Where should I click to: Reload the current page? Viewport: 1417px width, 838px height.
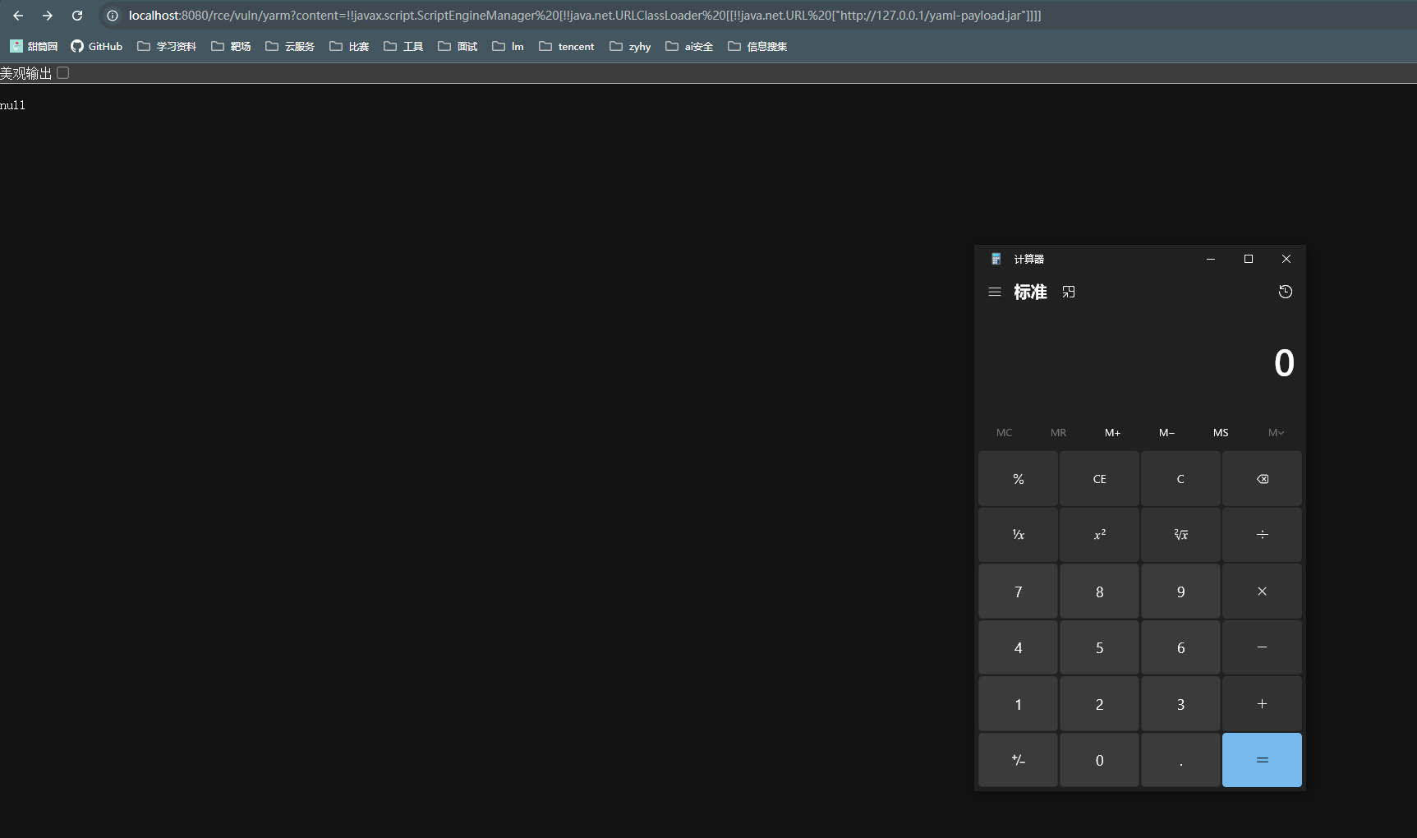[x=77, y=16]
